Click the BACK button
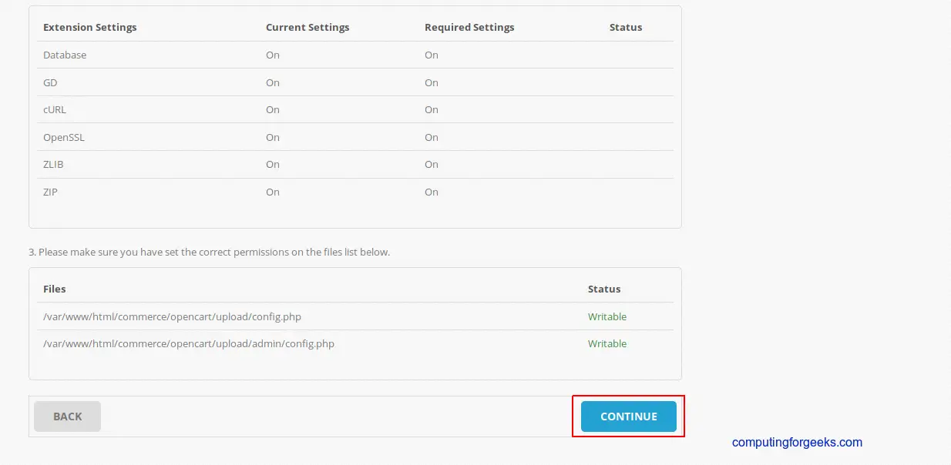The image size is (951, 465). 67,416
